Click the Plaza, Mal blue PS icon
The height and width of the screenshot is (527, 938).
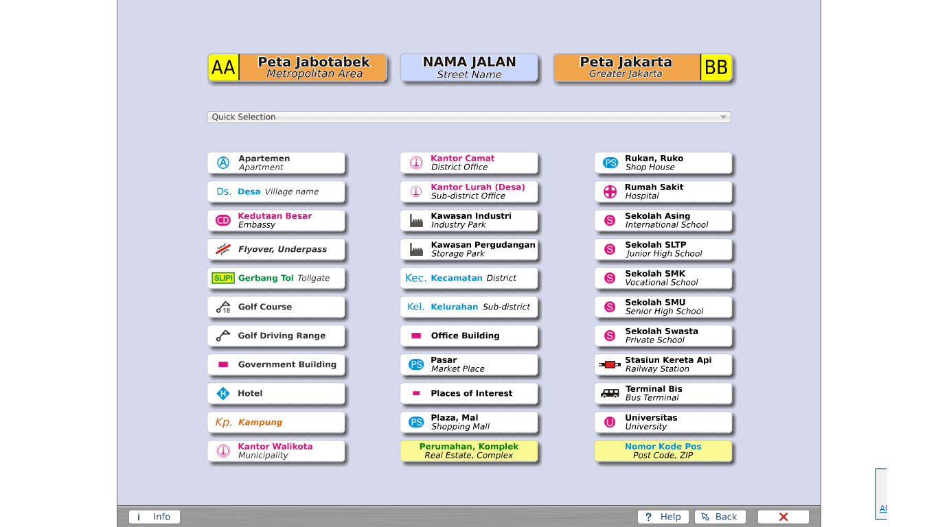pos(416,422)
